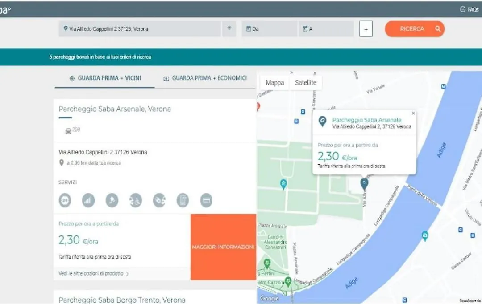
Task: Click the calendar icon in the Da field
Action: (x=249, y=29)
